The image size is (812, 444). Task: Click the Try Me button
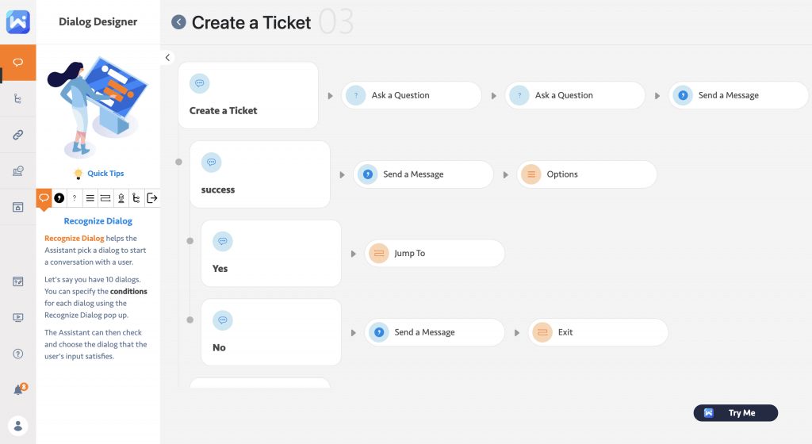coord(735,413)
